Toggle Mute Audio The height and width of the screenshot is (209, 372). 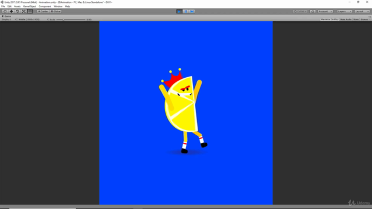point(346,19)
